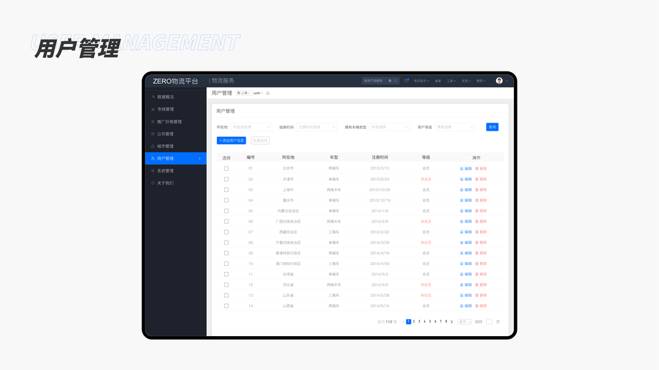
Task: Check the box for row 13 山东省
Action: coord(226,295)
